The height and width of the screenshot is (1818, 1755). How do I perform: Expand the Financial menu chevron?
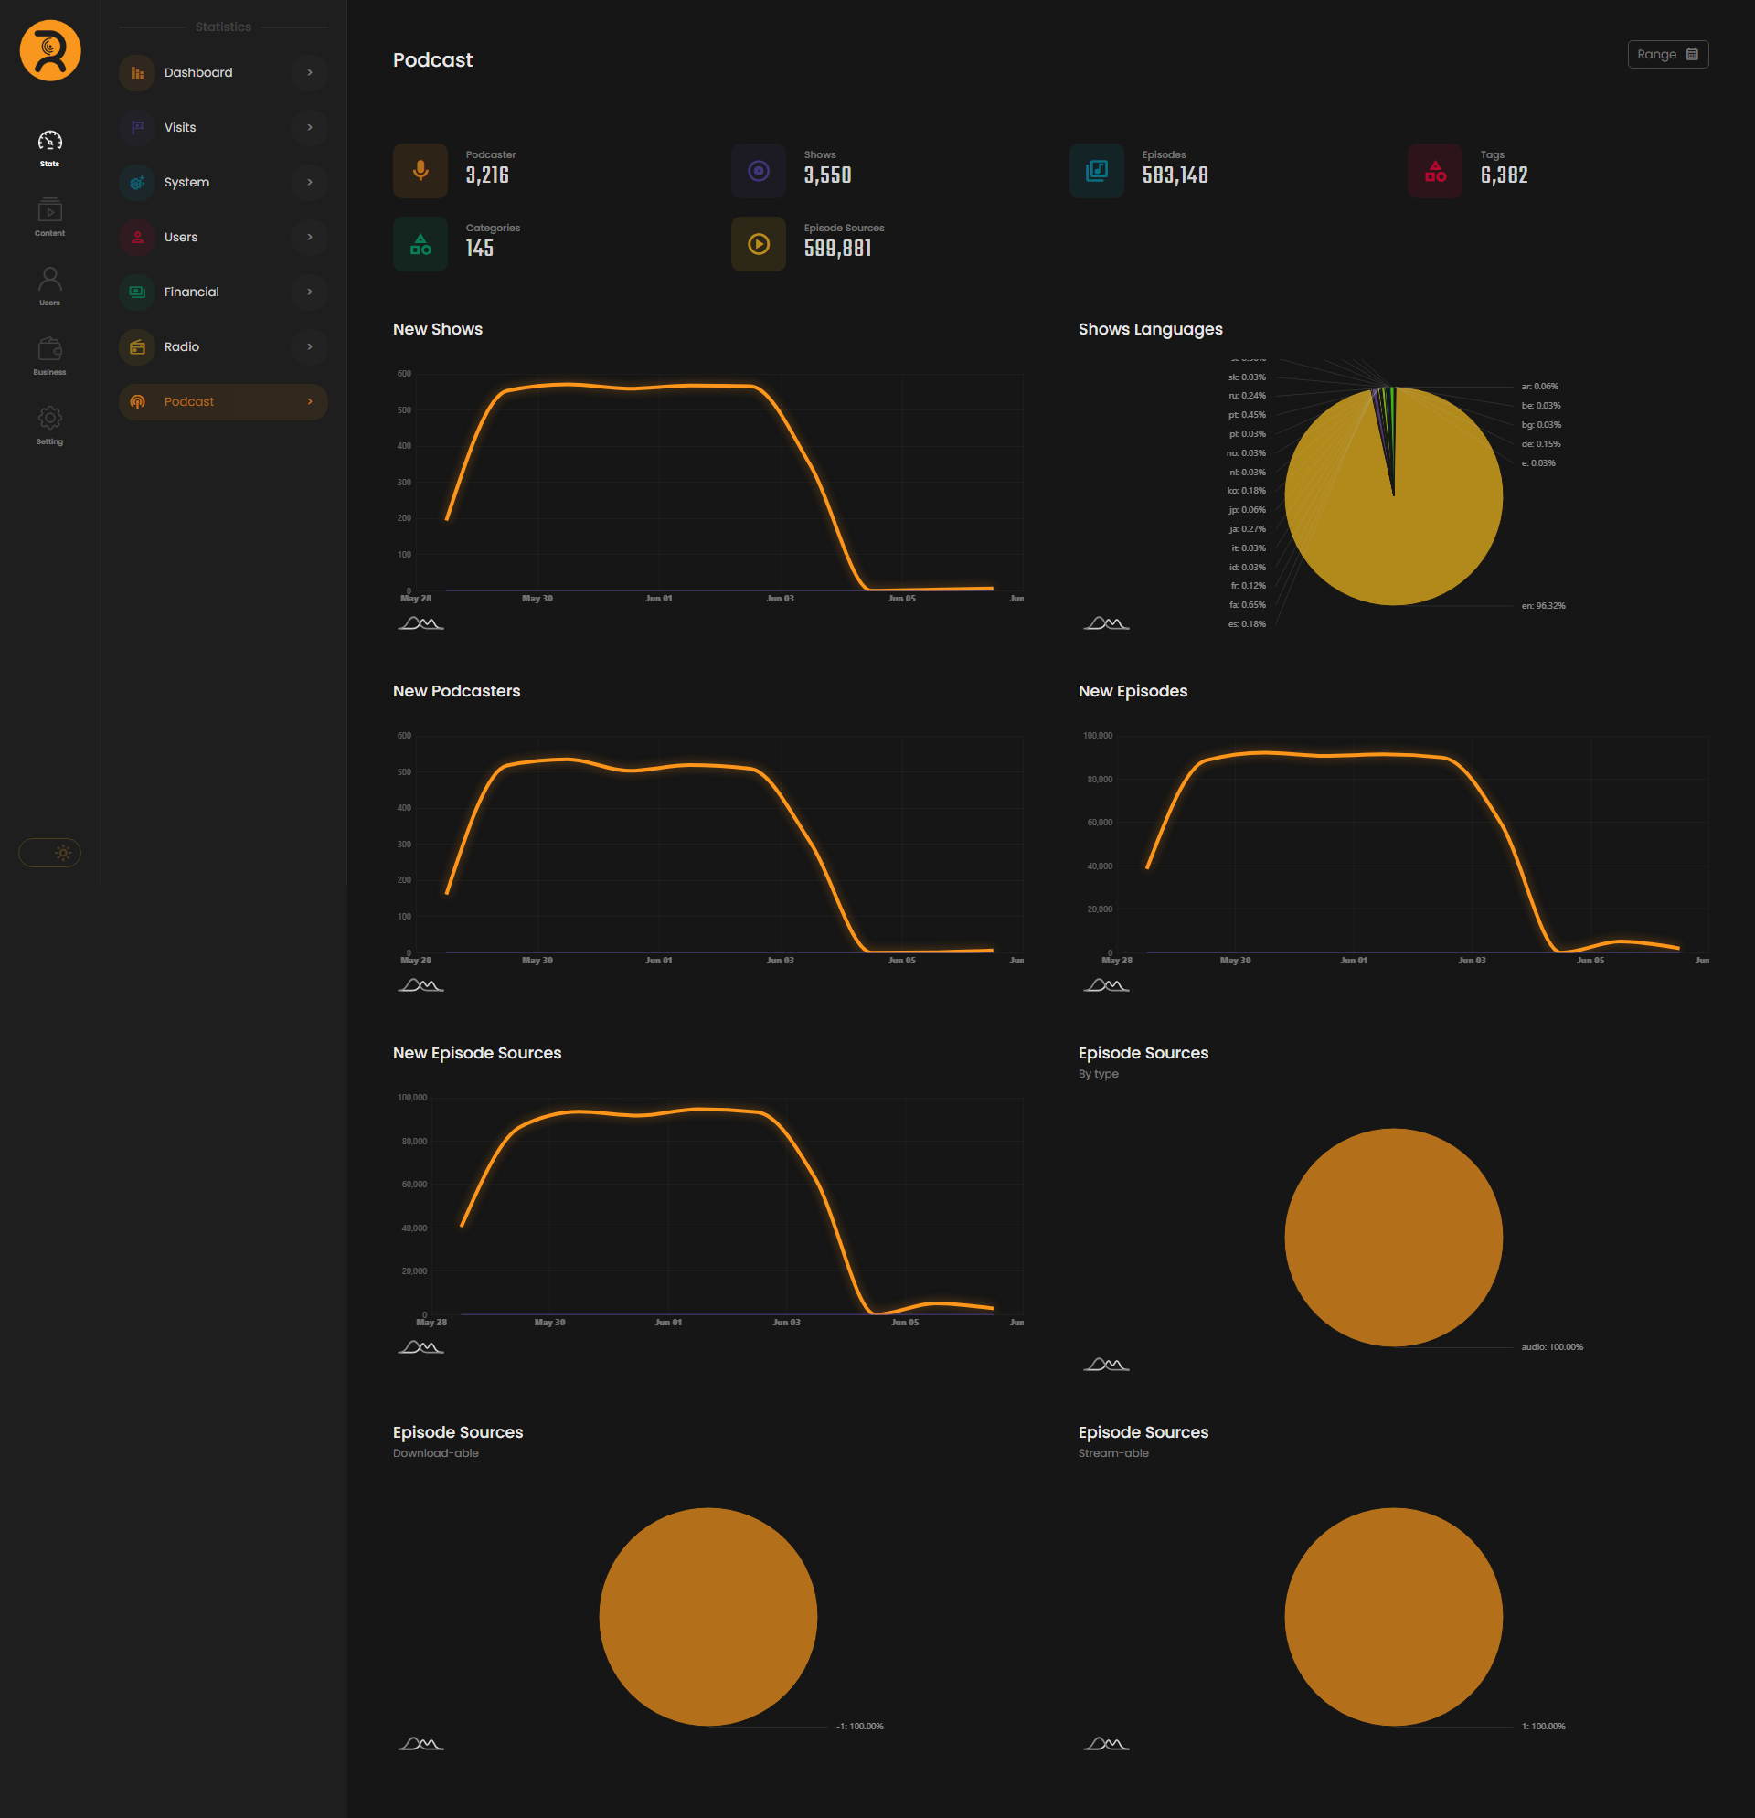point(310,292)
